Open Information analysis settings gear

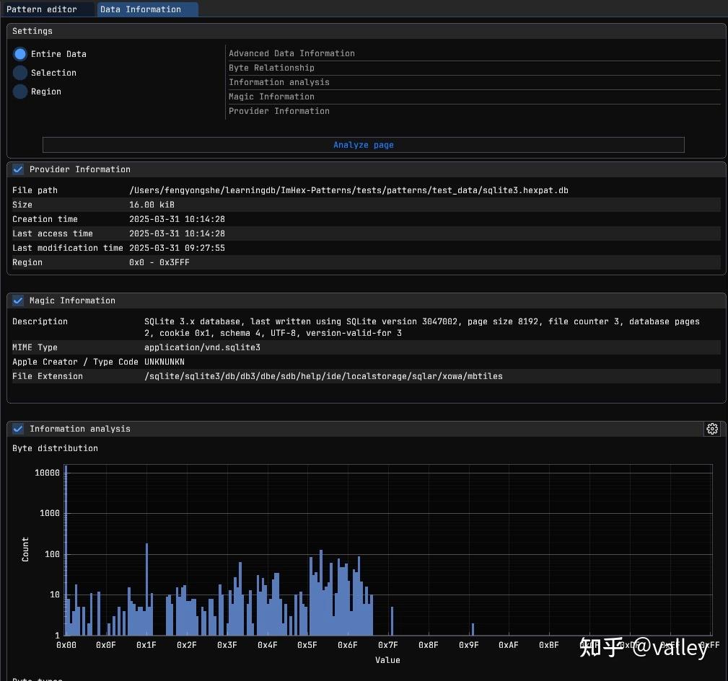[x=712, y=429]
